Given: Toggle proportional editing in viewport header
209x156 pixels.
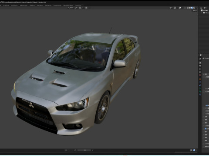Looking at the screenshot, I should click(x=86, y=8).
